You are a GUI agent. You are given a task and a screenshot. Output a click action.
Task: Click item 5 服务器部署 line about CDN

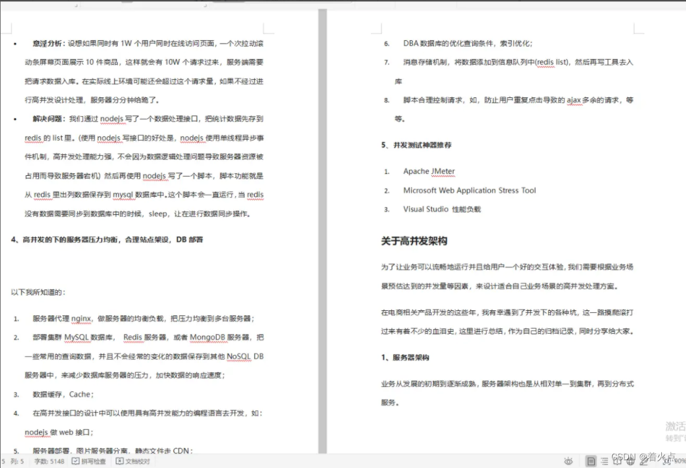tap(112, 450)
